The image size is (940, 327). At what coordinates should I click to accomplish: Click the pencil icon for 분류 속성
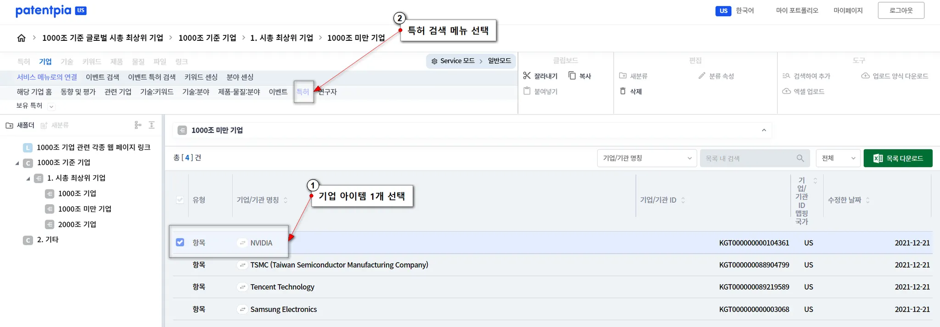[x=702, y=76]
